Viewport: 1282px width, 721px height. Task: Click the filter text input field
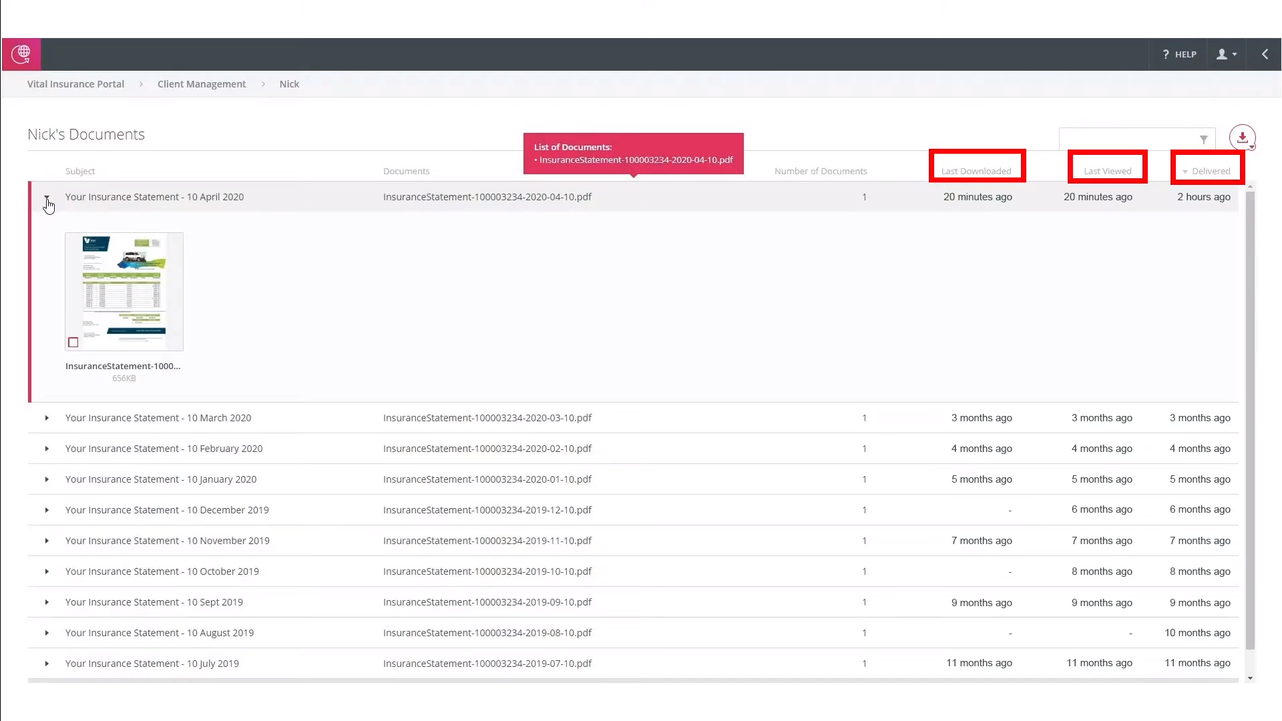pyautogui.click(x=1127, y=140)
